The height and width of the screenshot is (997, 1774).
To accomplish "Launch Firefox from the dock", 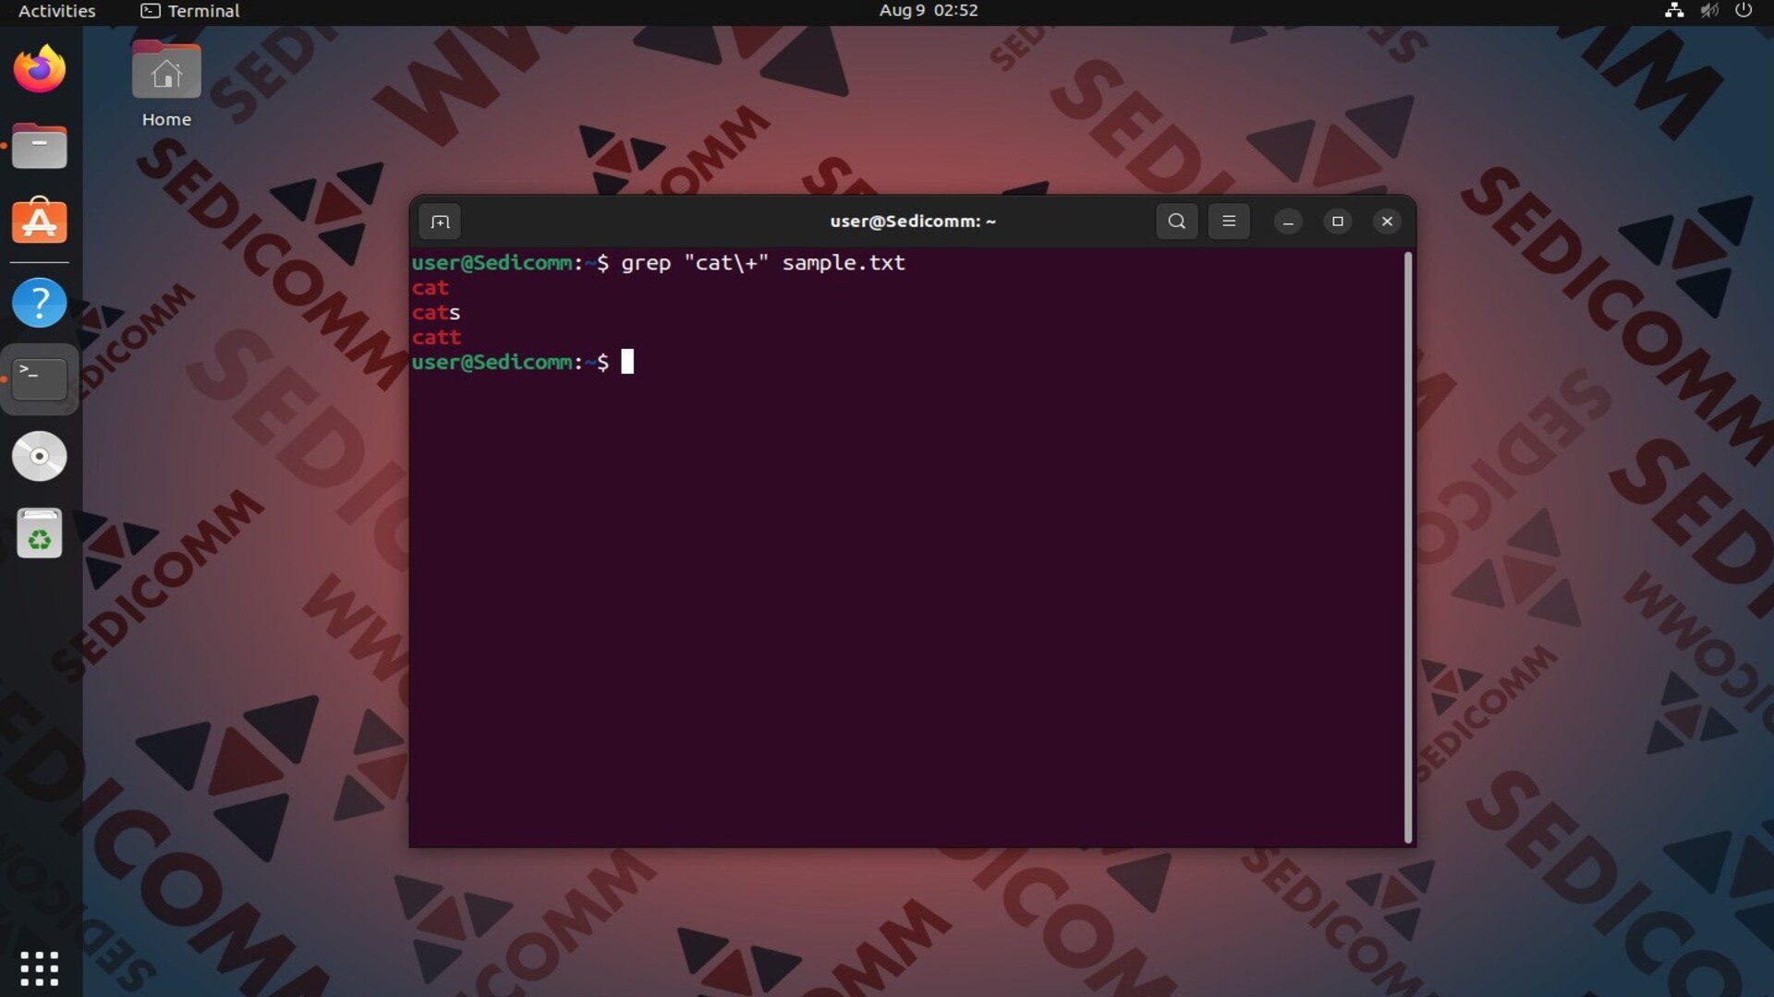I will (39, 69).
